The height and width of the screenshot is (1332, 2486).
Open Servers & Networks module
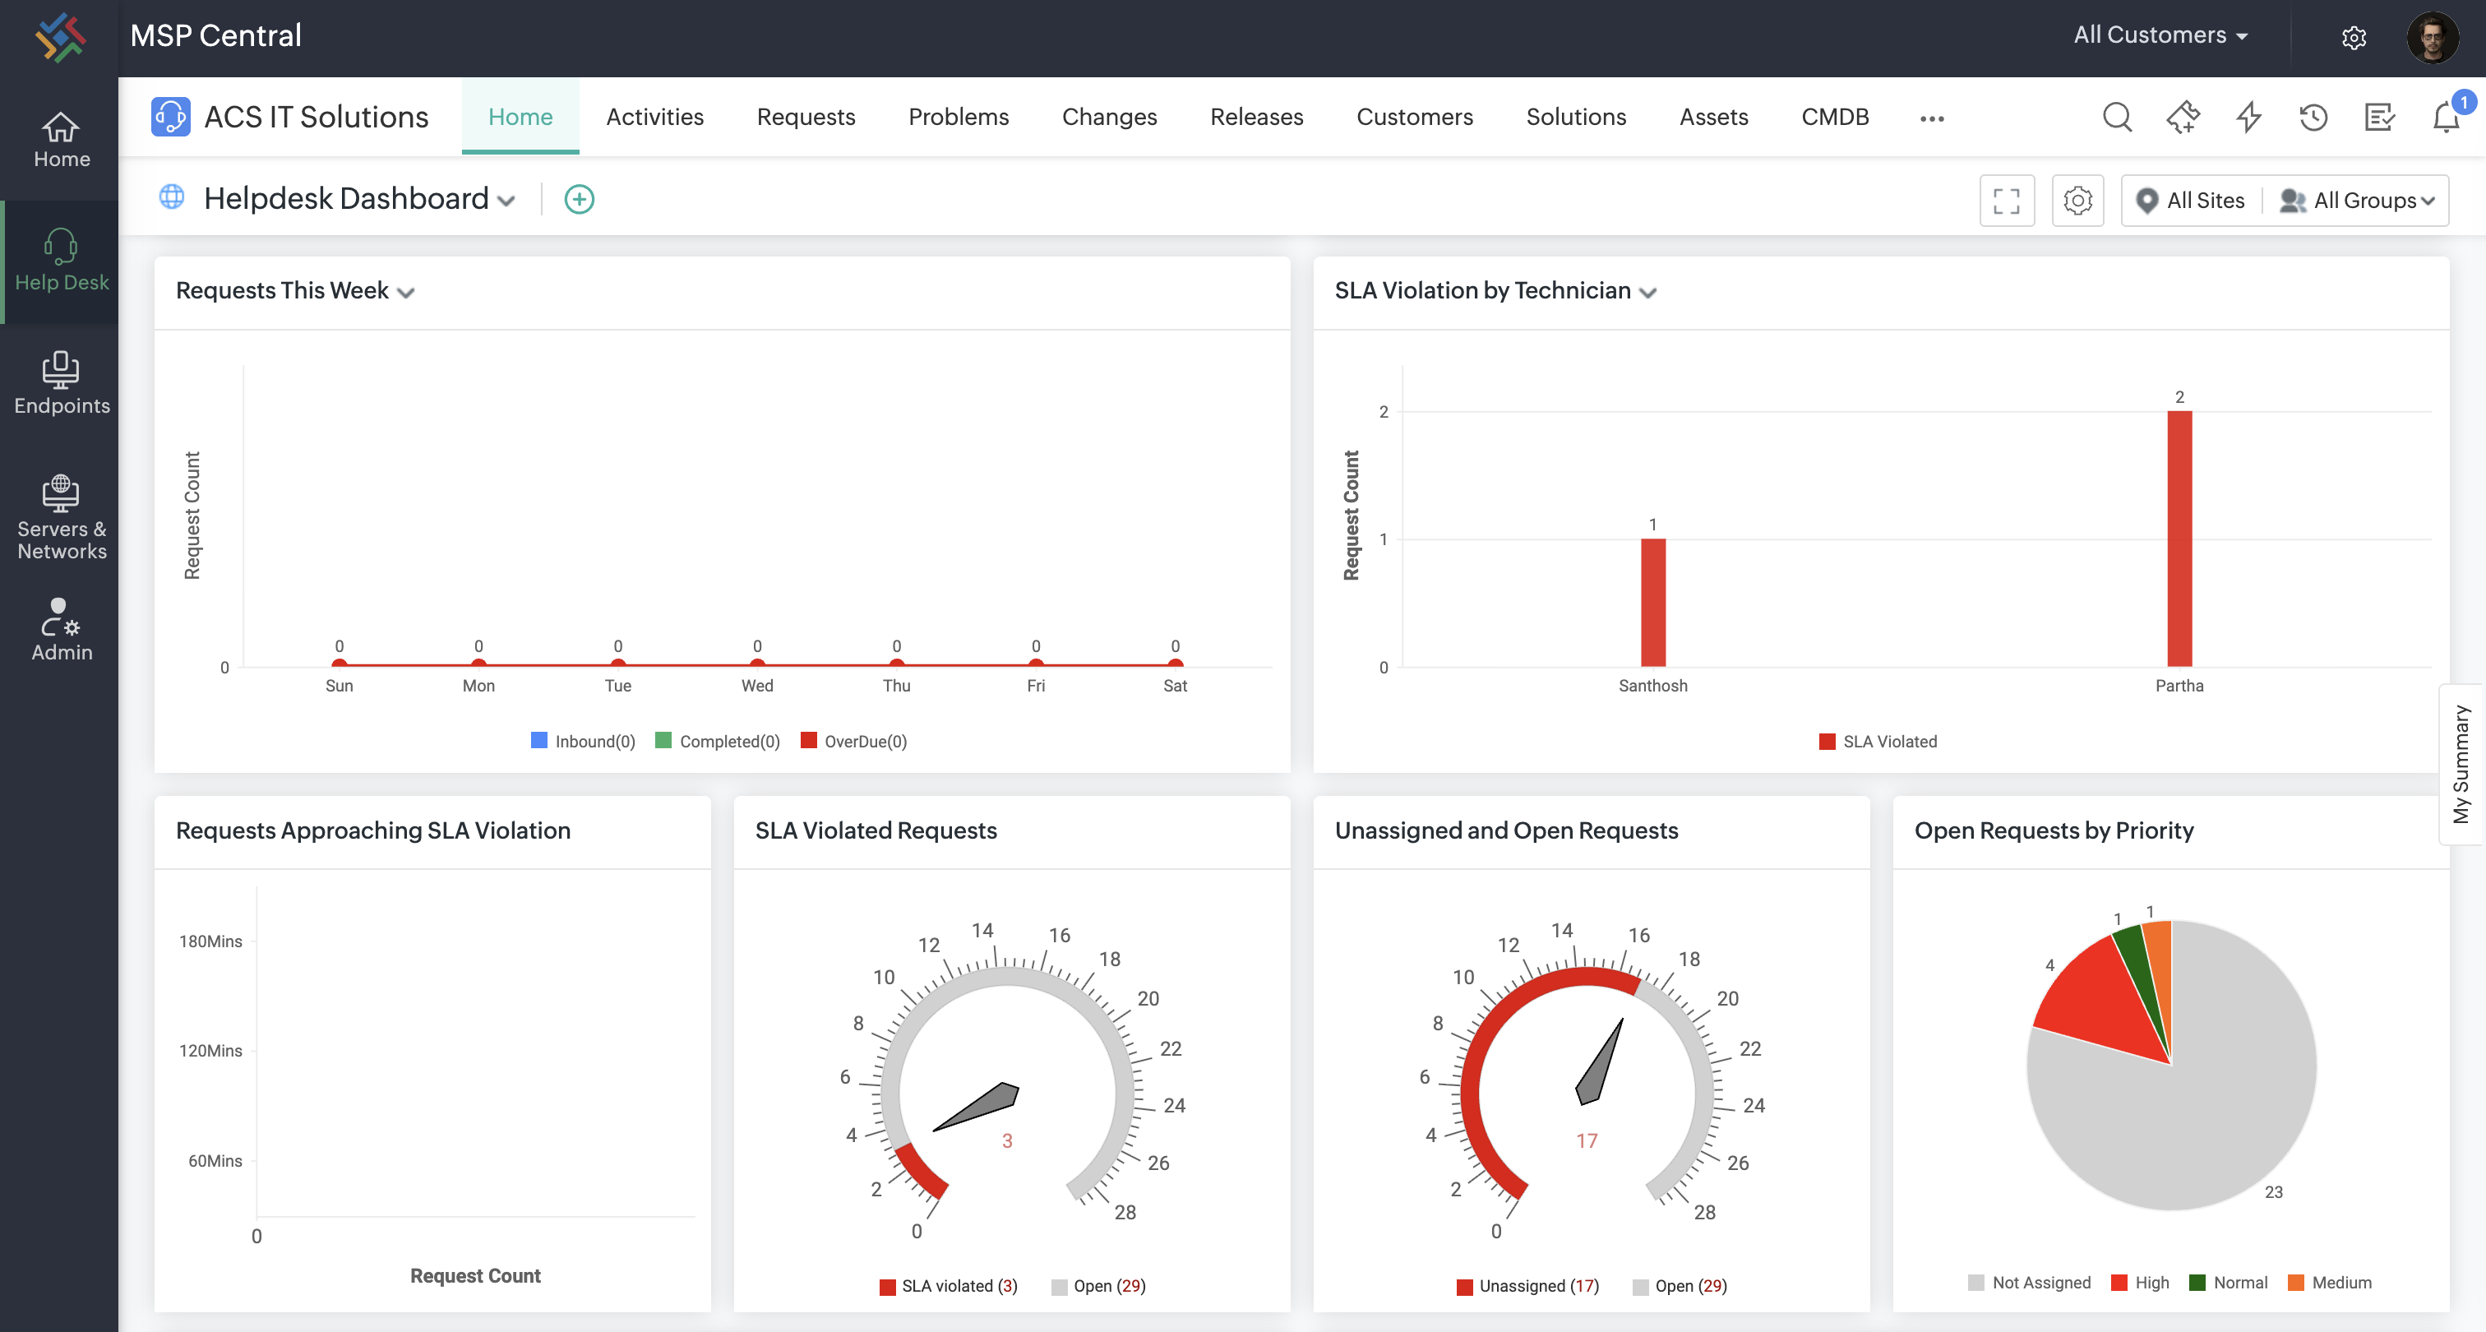tap(61, 517)
